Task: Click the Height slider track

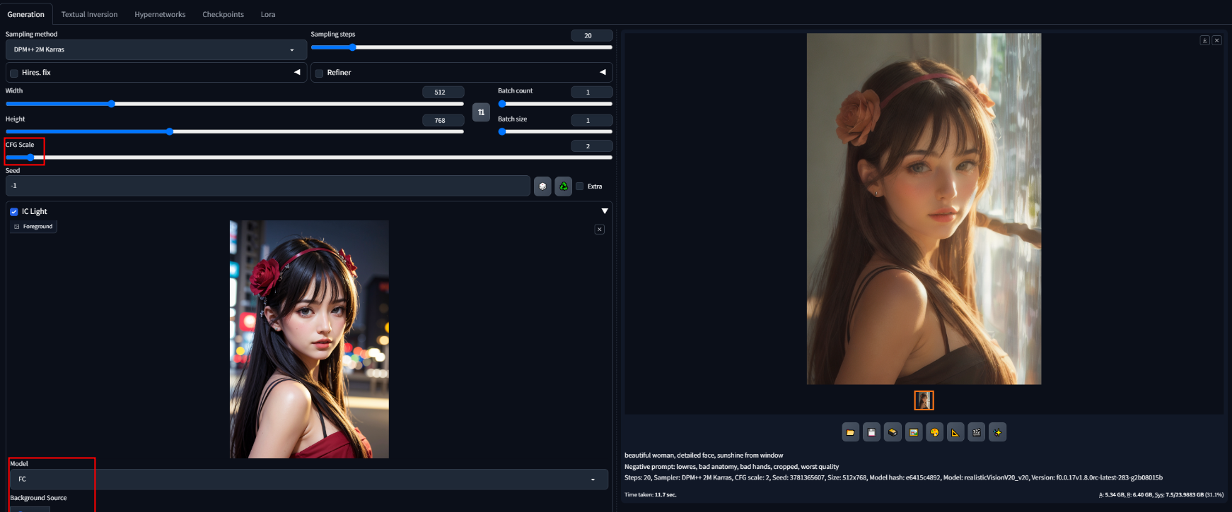Action: (235, 131)
